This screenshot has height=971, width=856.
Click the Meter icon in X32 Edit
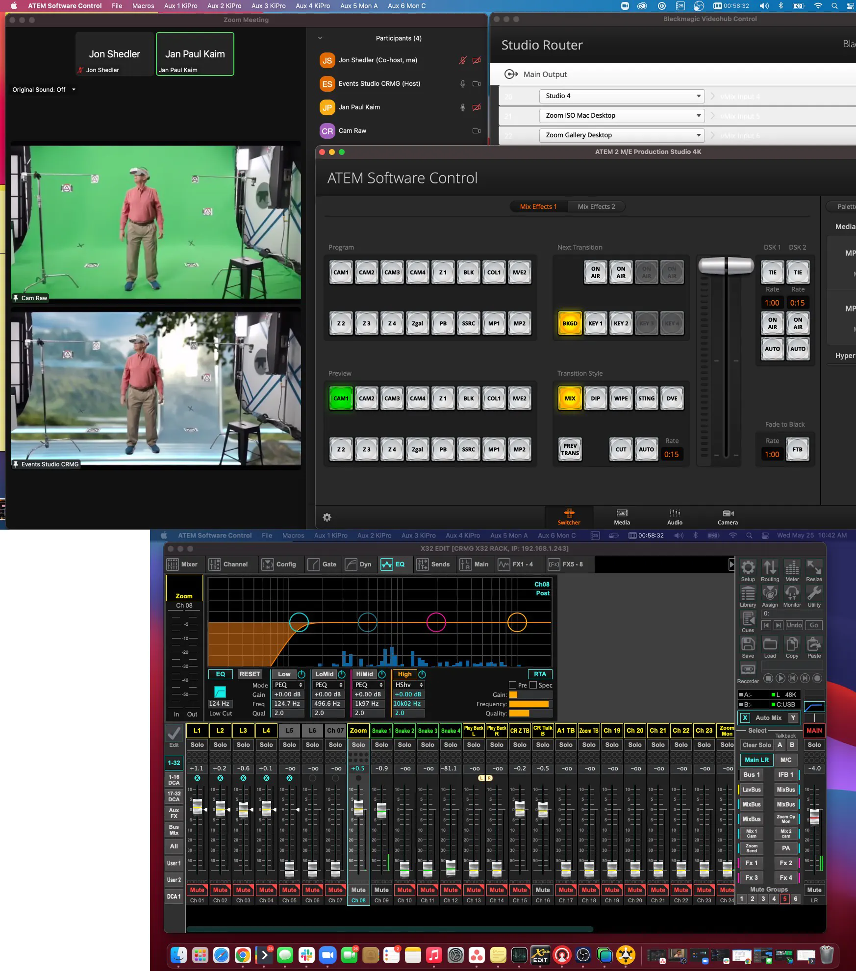point(792,568)
